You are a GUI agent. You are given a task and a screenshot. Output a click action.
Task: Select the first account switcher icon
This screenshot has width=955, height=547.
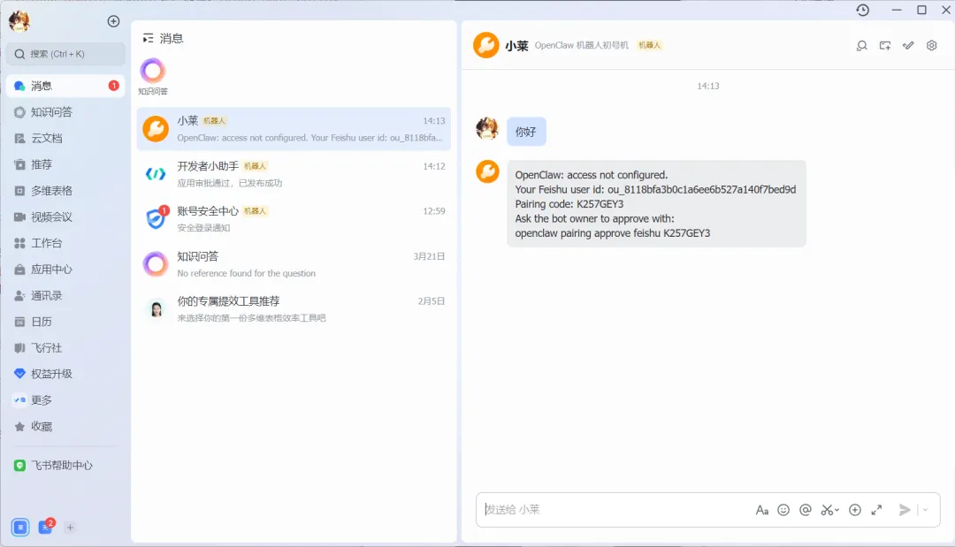[x=20, y=527]
